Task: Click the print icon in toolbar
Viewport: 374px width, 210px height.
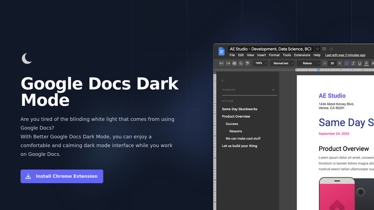Action: click(234, 64)
